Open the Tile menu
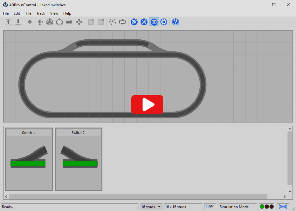This screenshot has width=296, height=211. pyautogui.click(x=28, y=13)
